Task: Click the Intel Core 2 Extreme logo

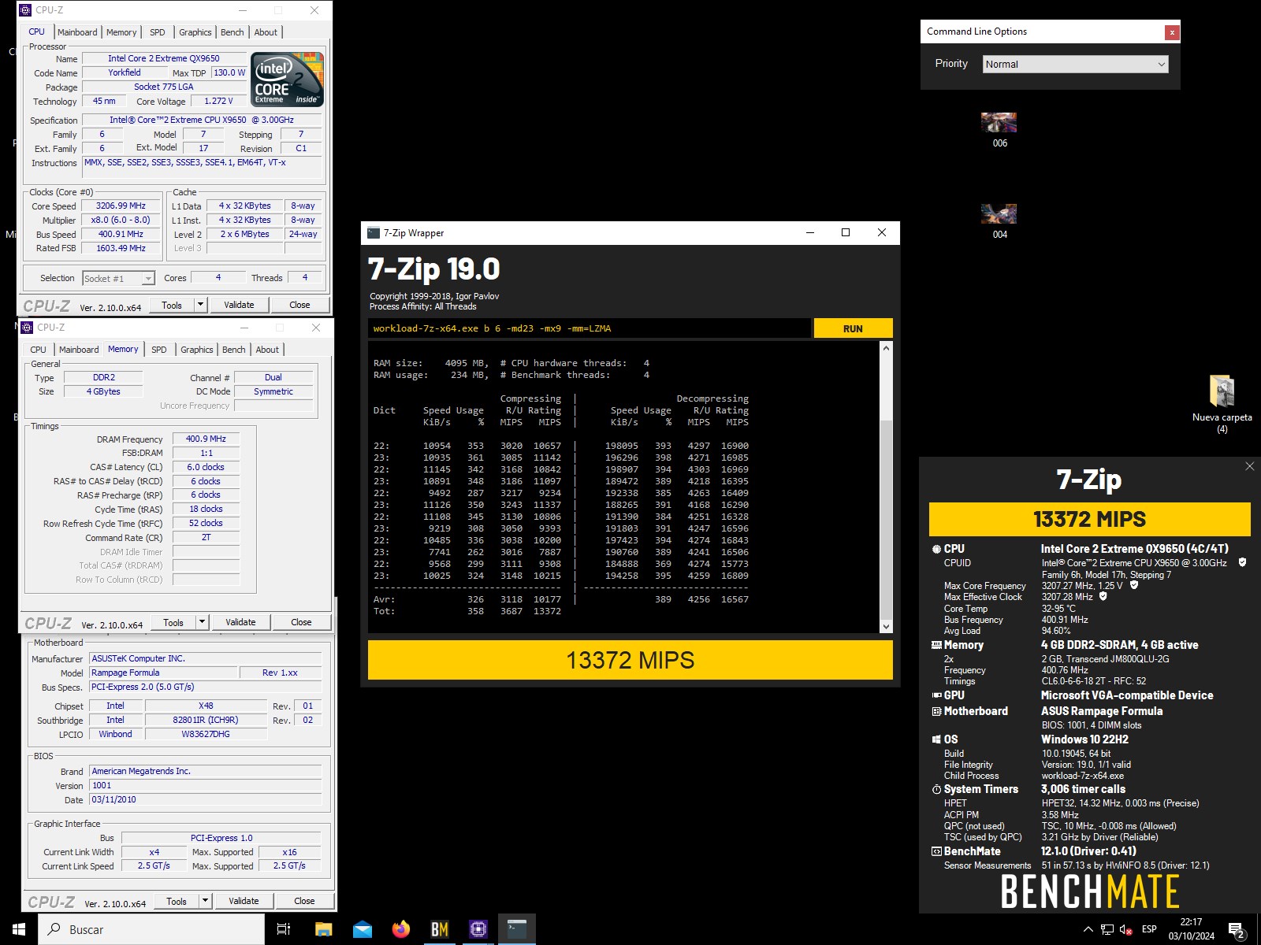Action: (x=287, y=80)
